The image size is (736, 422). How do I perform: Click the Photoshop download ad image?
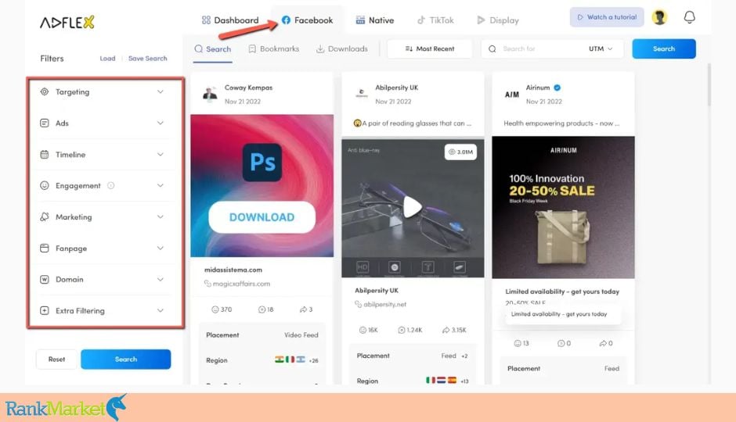(x=262, y=185)
